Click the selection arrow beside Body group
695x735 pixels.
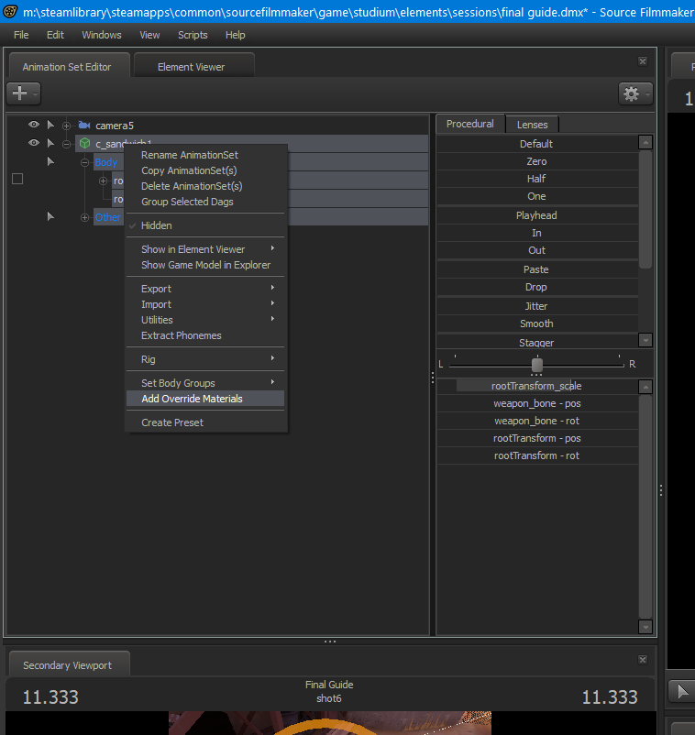[50, 161]
